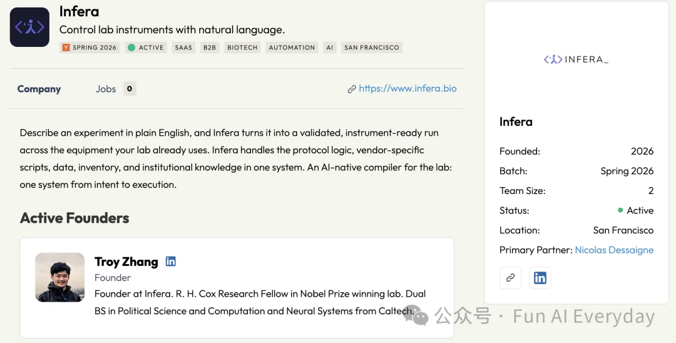Click the sidebar 'Infera' card heading

[x=516, y=122]
